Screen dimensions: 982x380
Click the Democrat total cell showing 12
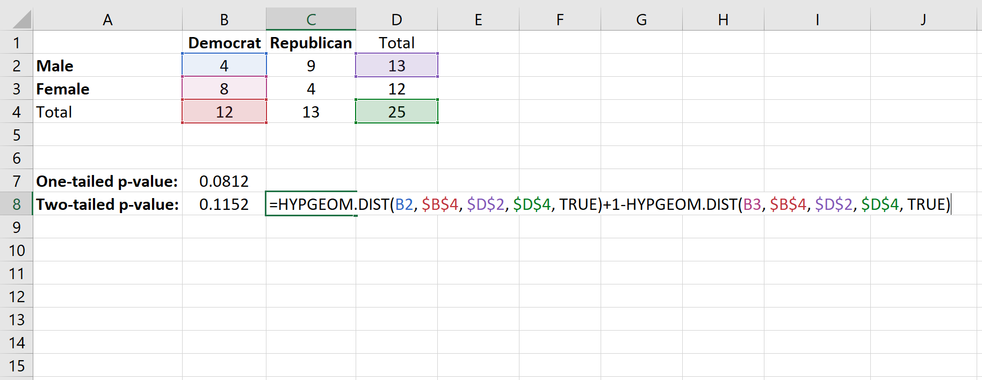[224, 112]
